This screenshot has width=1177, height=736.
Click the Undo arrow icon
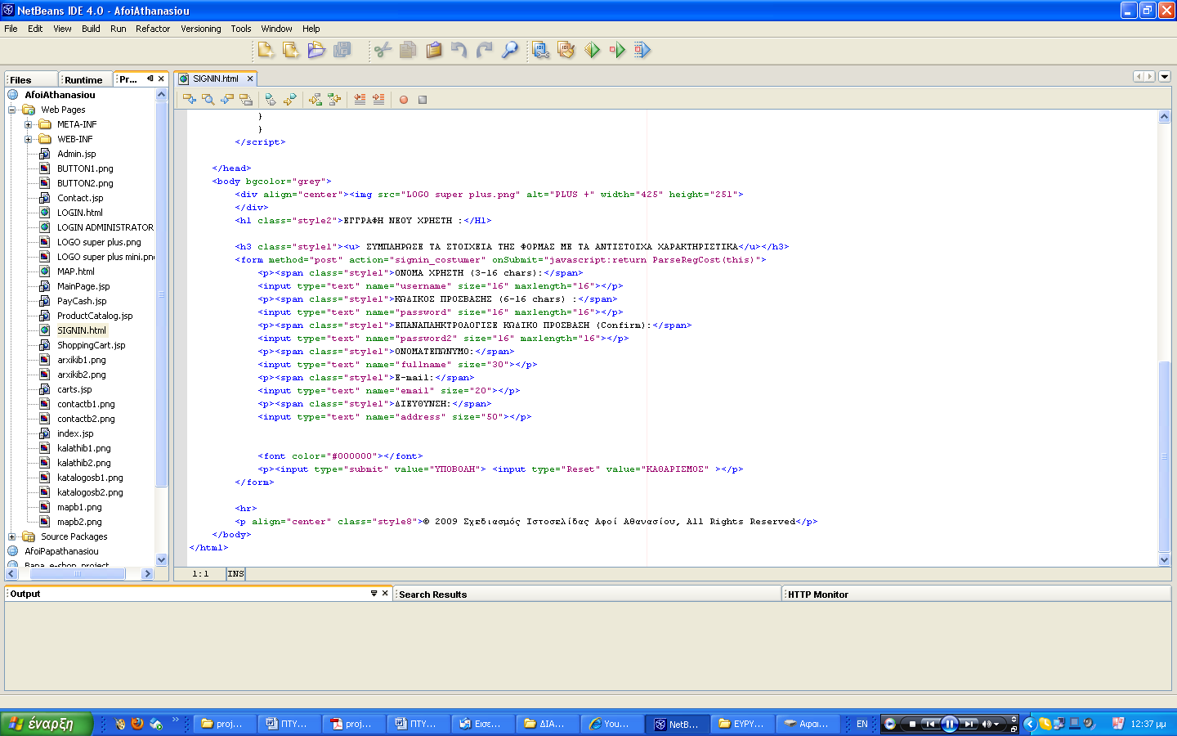click(x=459, y=50)
